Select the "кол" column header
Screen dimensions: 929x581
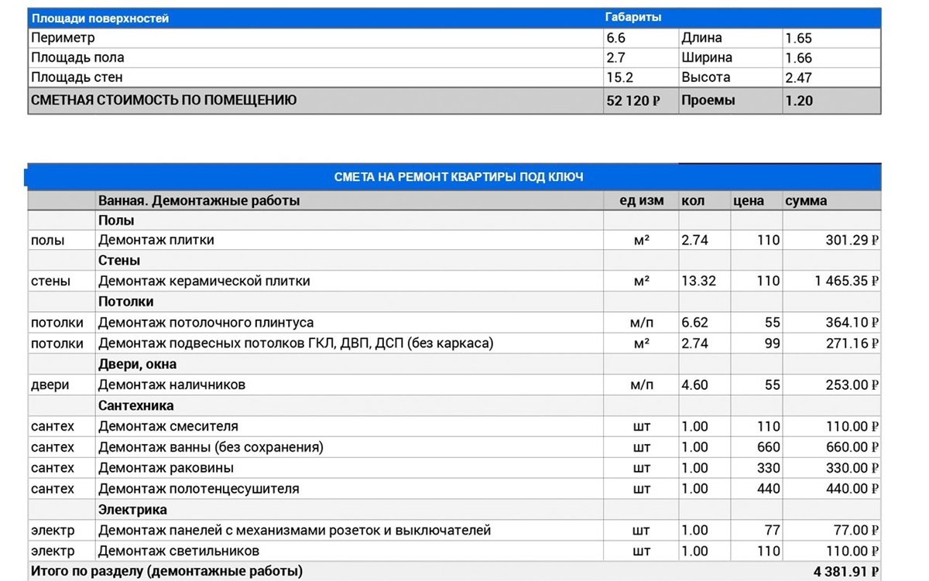click(691, 200)
